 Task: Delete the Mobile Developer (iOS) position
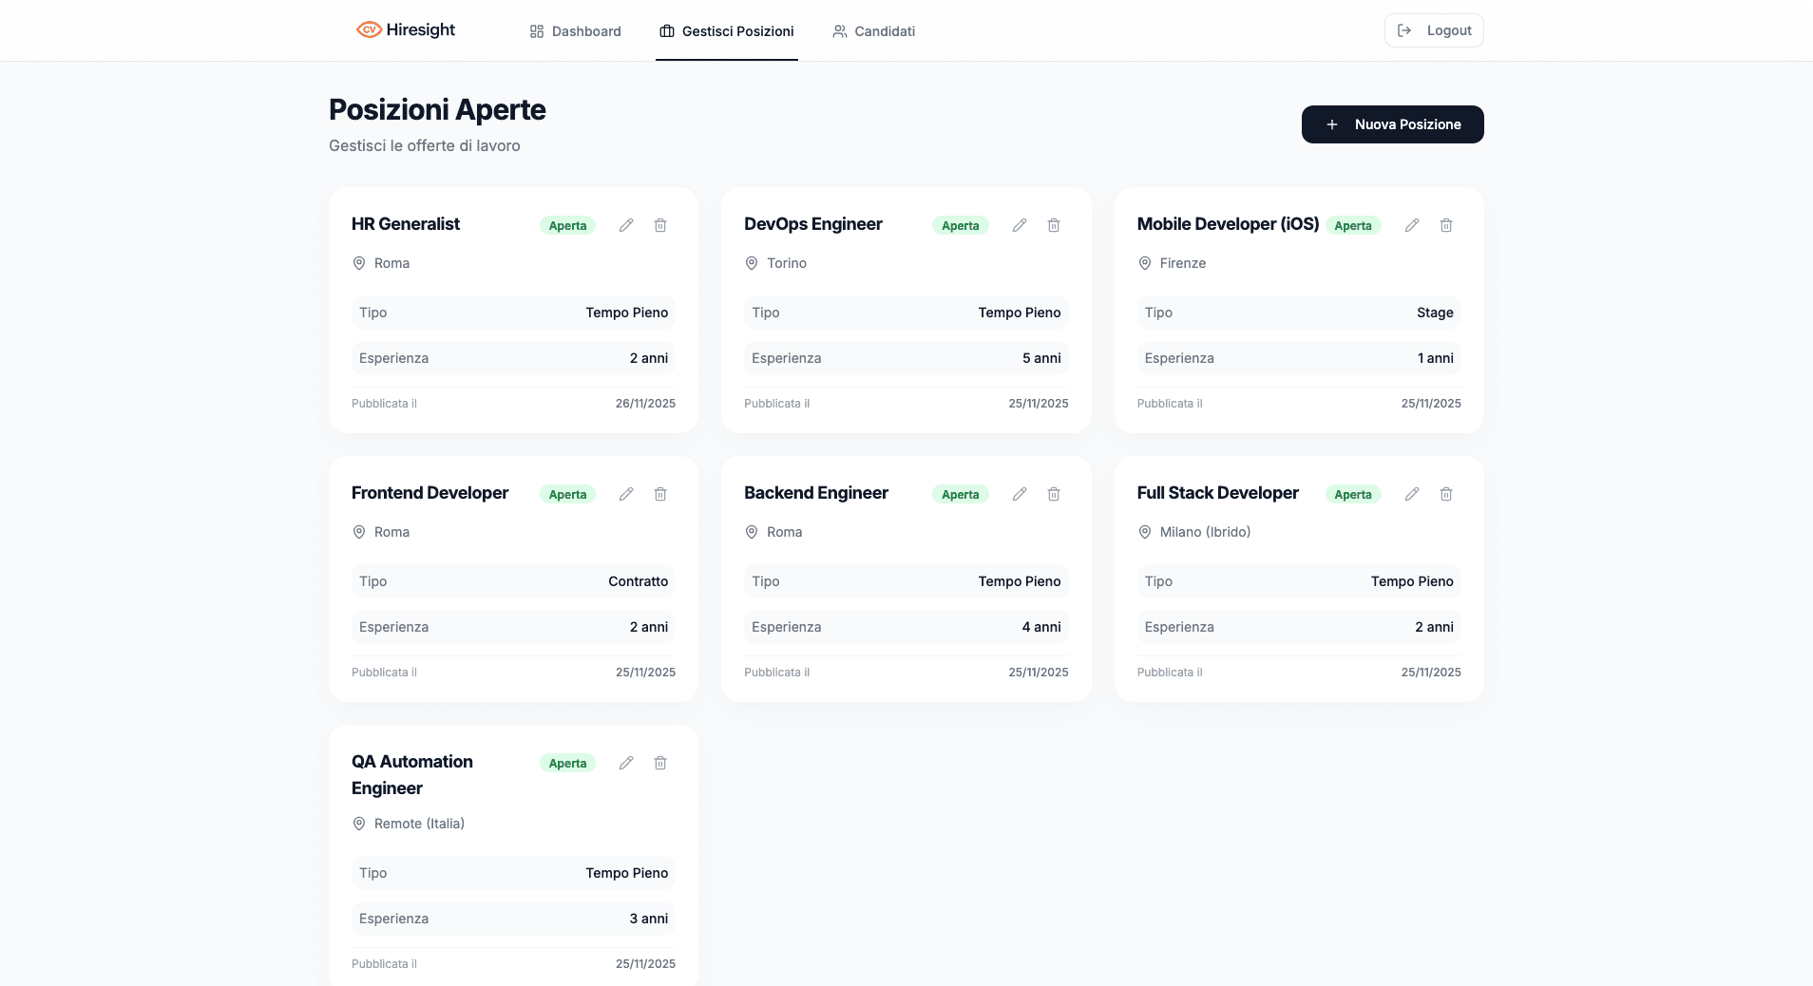click(1446, 225)
